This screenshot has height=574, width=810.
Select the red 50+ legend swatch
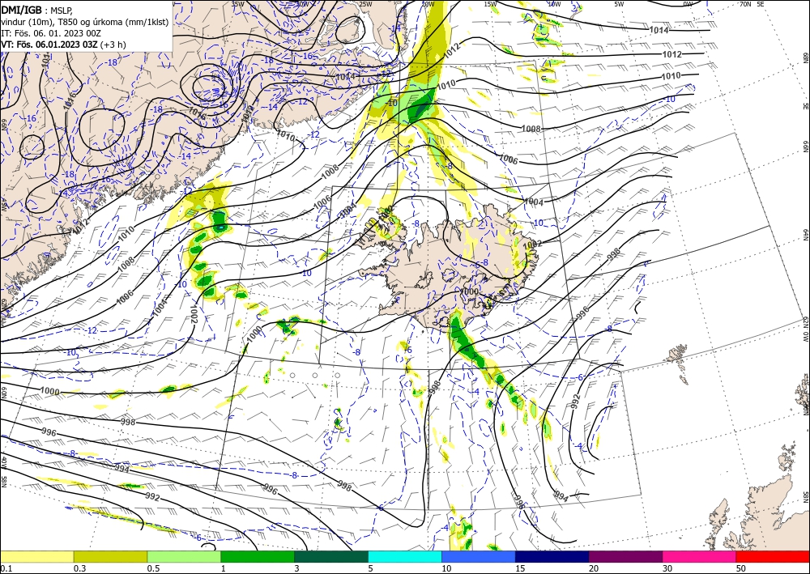[773, 556]
